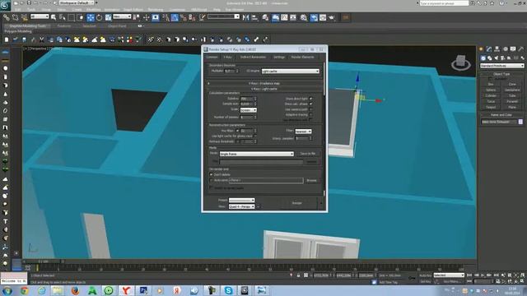The width and height of the screenshot is (527, 296).
Task: Open the Display panel icon
Action: (x=513, y=49)
